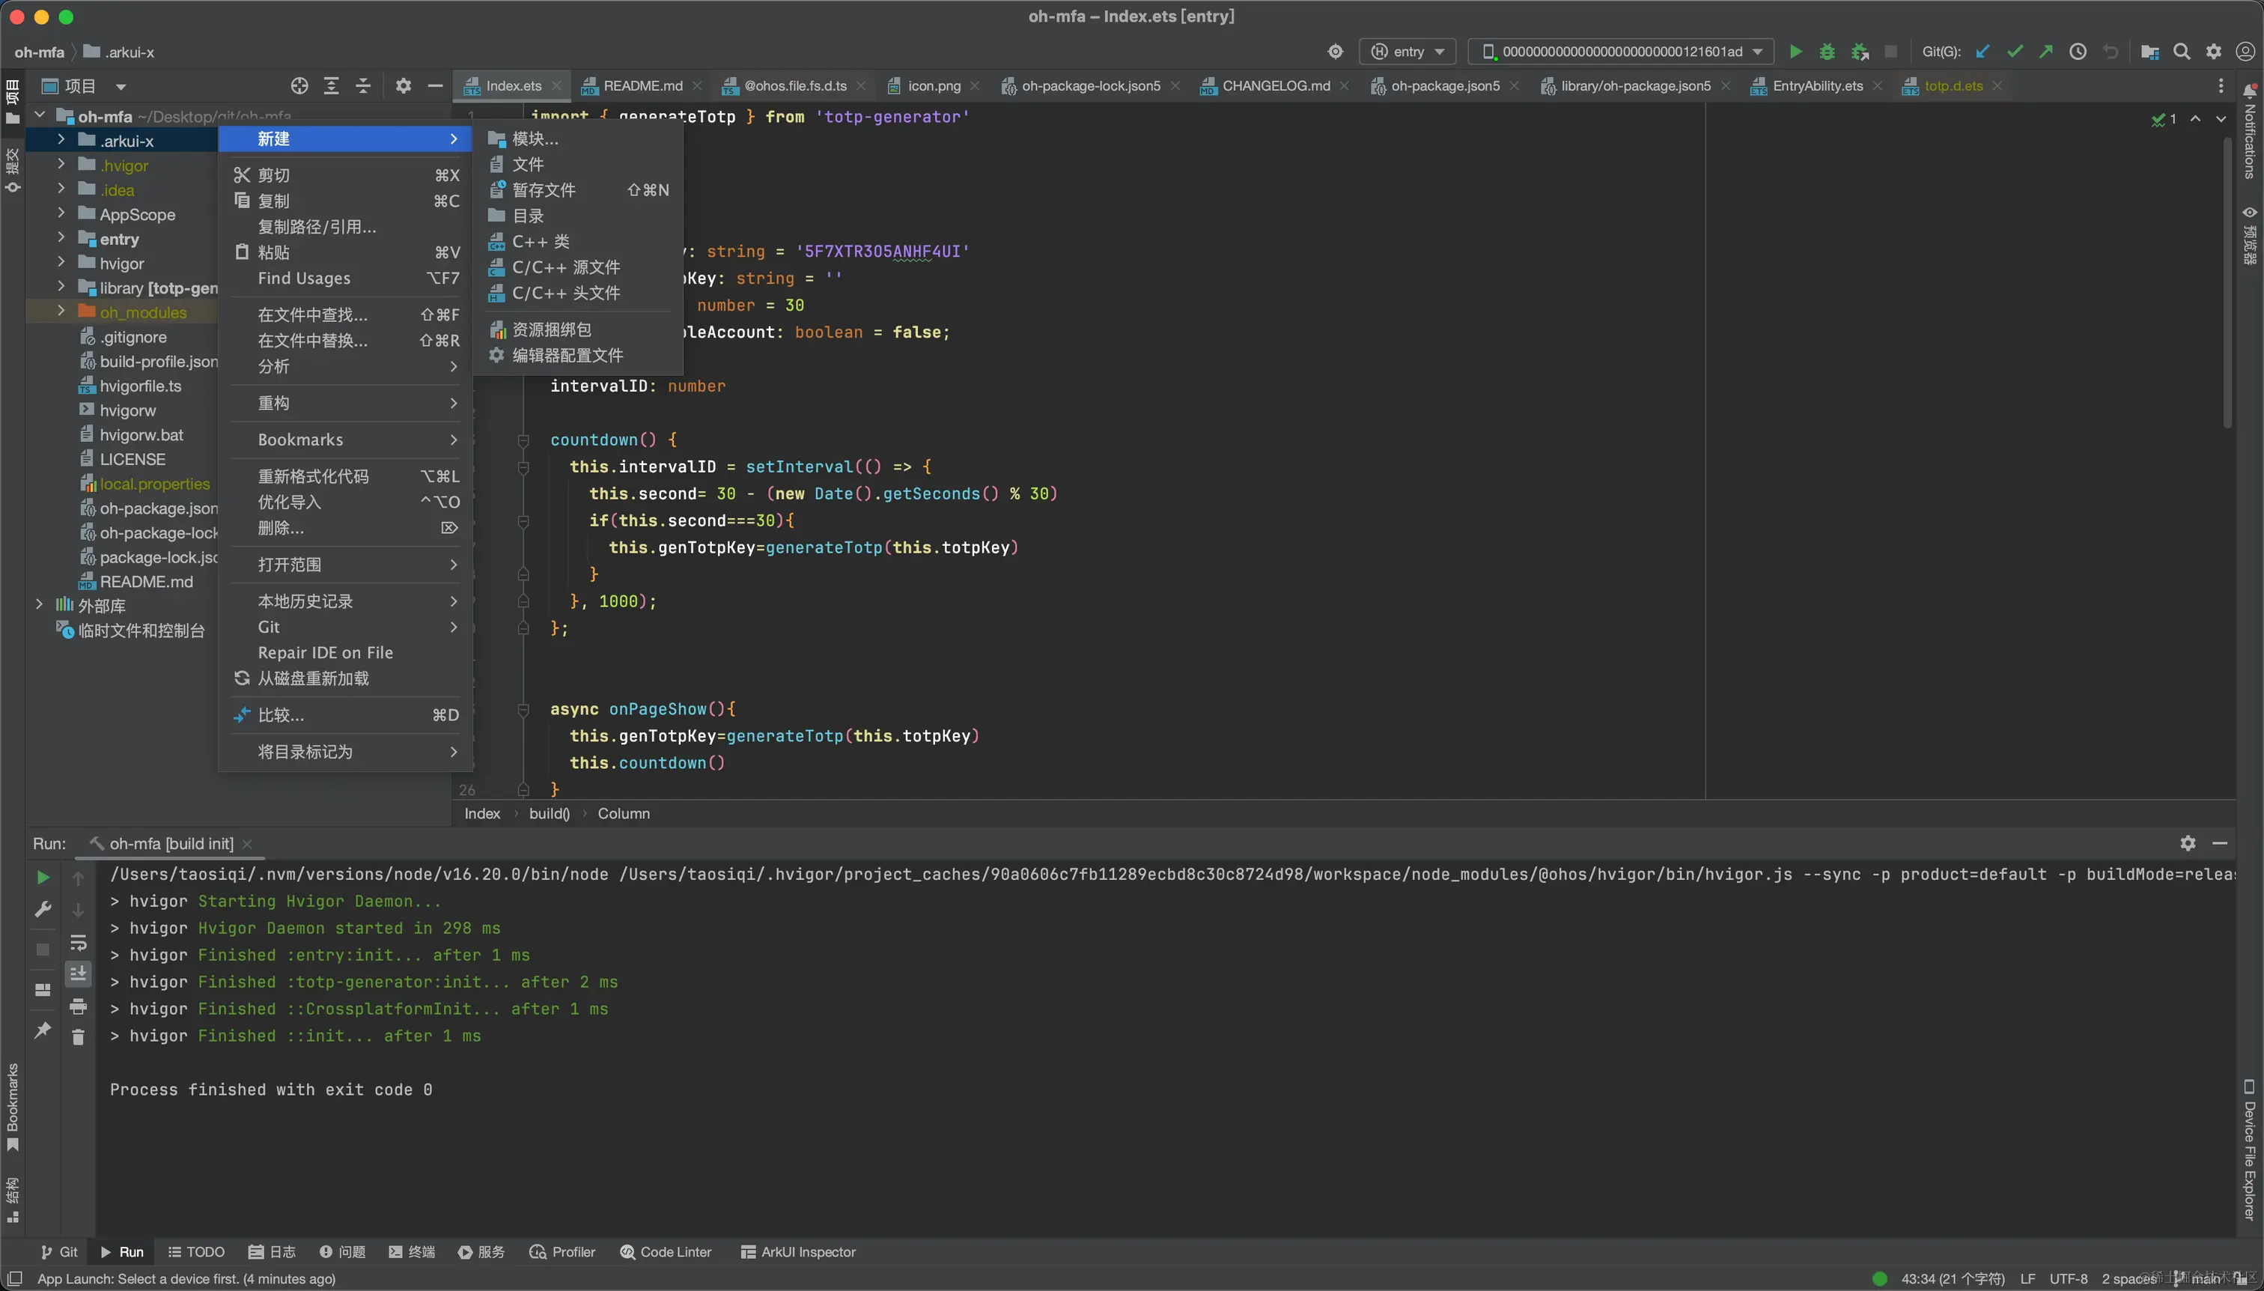
Task: Click the locate current file target icon
Action: point(299,86)
